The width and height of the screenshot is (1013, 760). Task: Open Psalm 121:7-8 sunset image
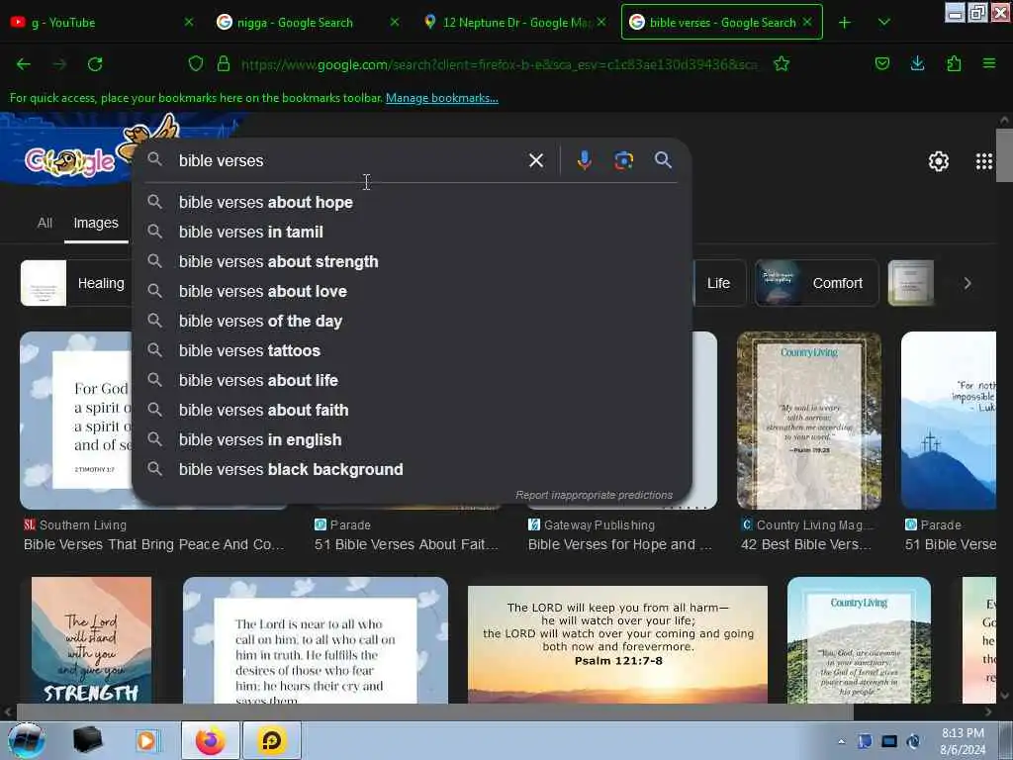(x=617, y=644)
